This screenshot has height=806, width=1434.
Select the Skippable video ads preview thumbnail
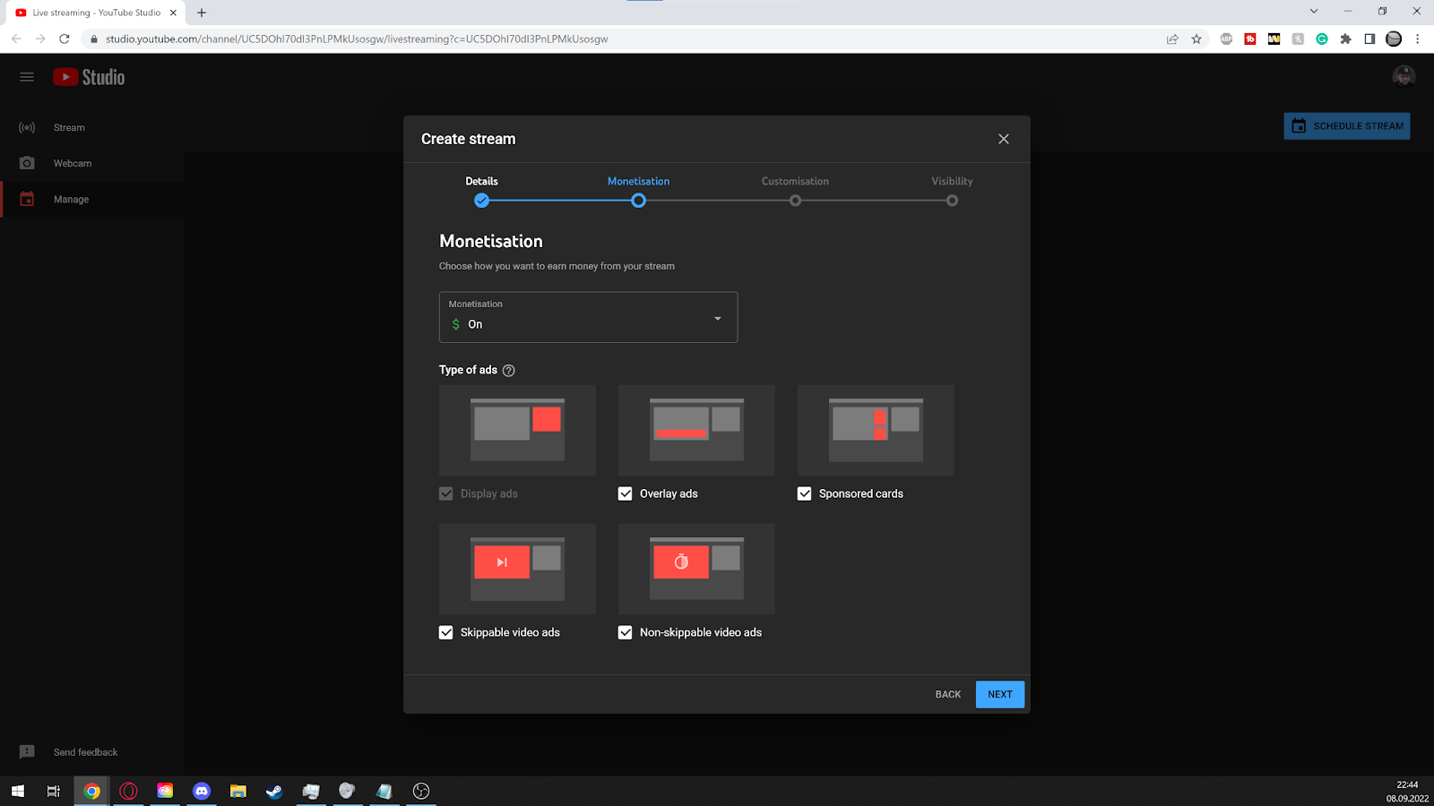pyautogui.click(x=517, y=570)
